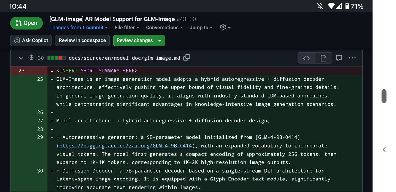Open the file options three-dot menu

[x=352, y=58]
